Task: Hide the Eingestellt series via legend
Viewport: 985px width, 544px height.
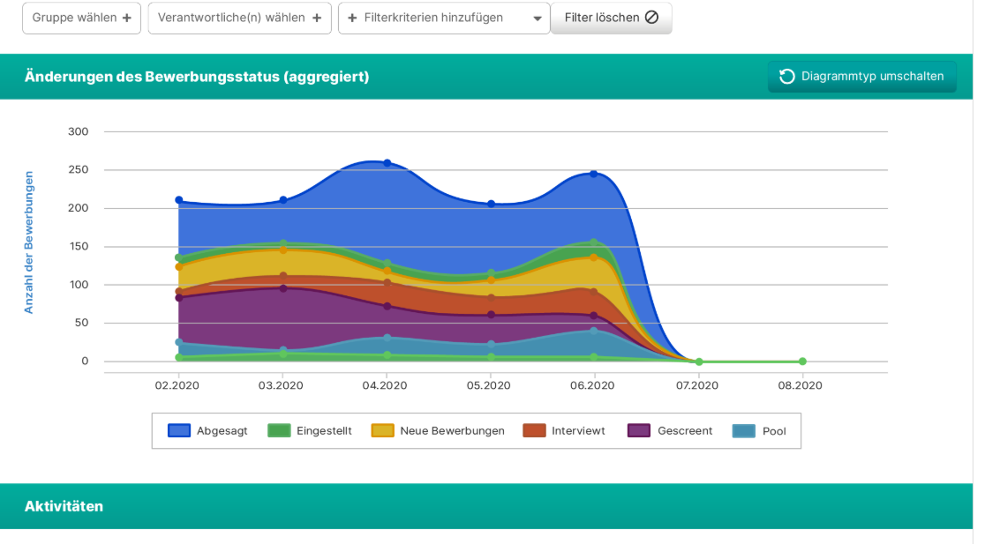Action: [310, 431]
